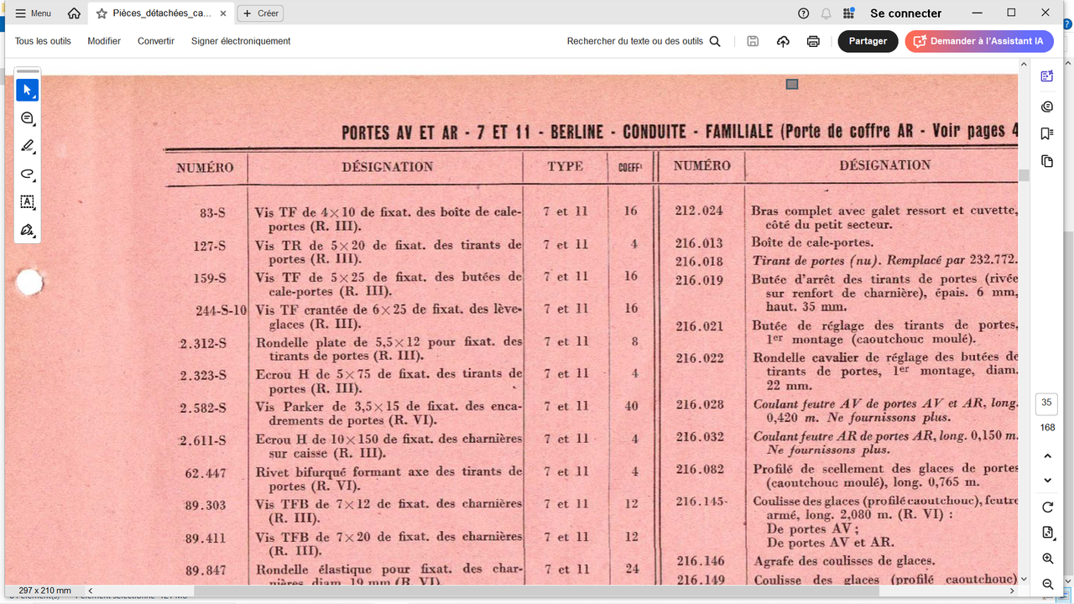Click the total page count 168

(1047, 428)
